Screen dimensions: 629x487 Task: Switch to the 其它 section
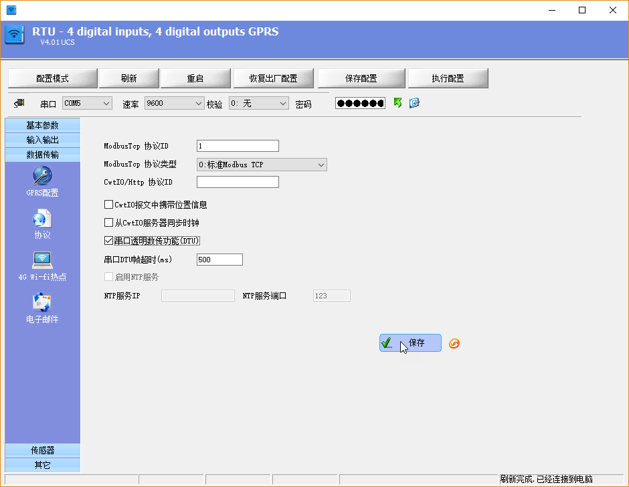click(43, 465)
